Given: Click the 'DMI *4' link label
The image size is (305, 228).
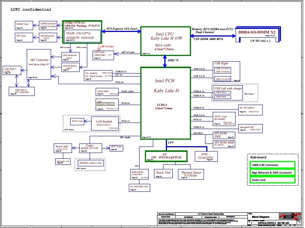Looking at the screenshot, I should [x=173, y=60].
